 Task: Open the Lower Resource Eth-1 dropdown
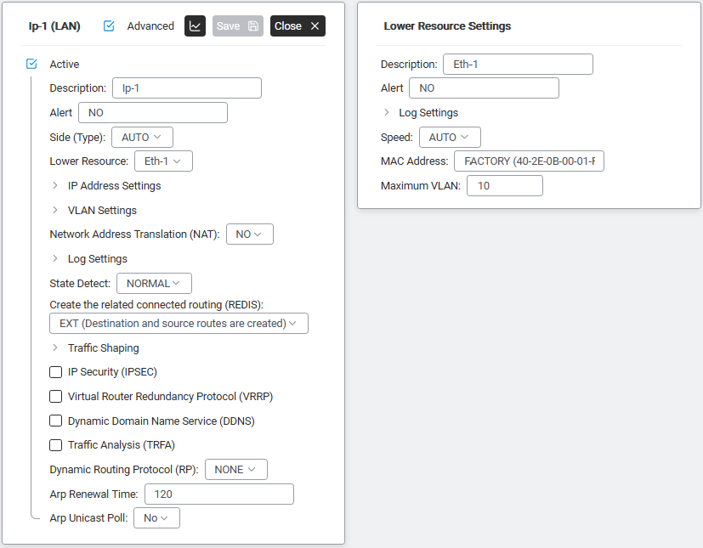coord(163,161)
